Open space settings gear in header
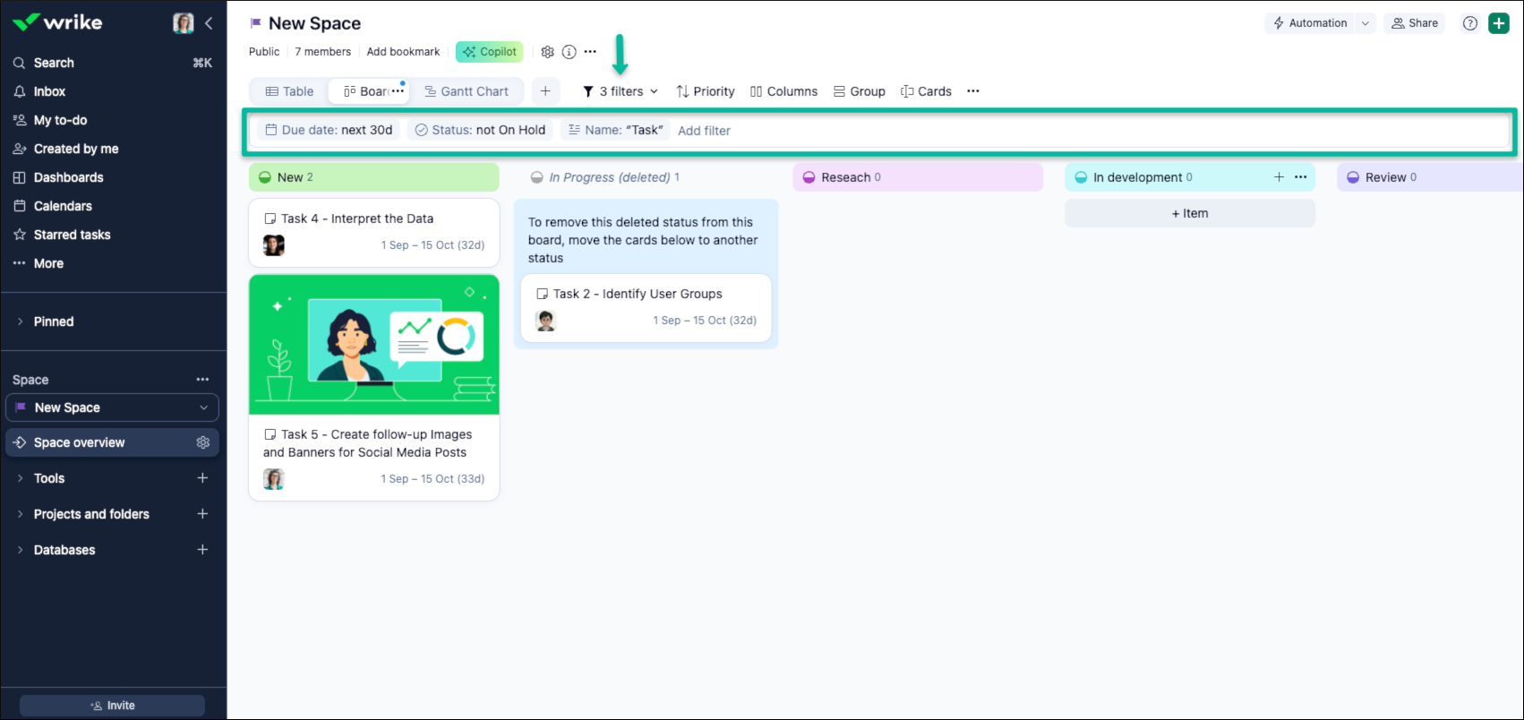1524x720 pixels. pos(547,52)
